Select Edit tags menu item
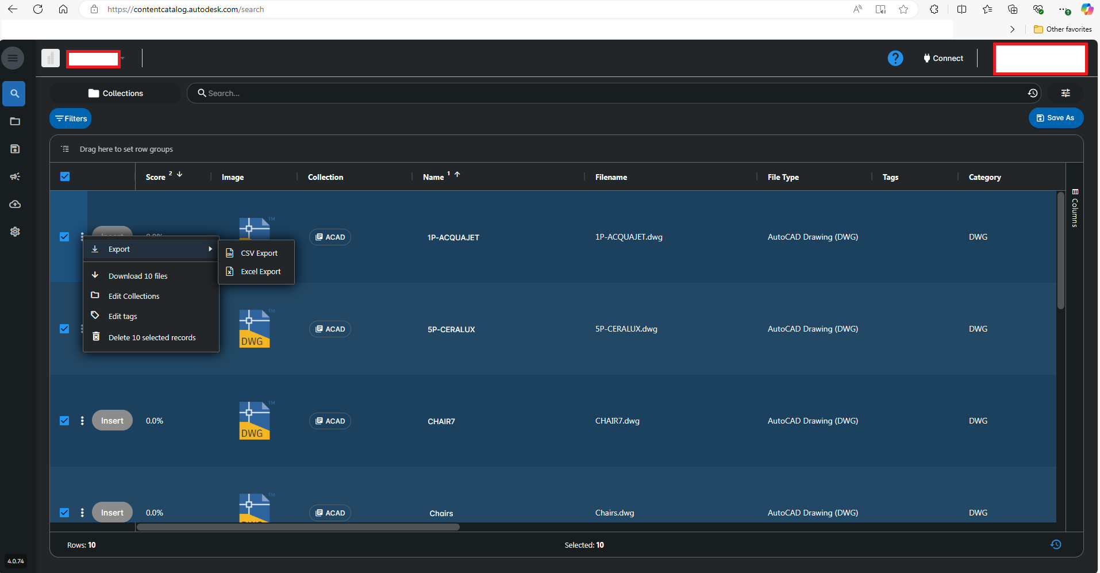 pyautogui.click(x=151, y=316)
